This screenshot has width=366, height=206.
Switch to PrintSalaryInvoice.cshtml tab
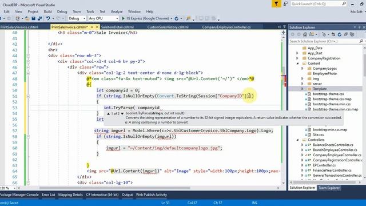(19, 27)
